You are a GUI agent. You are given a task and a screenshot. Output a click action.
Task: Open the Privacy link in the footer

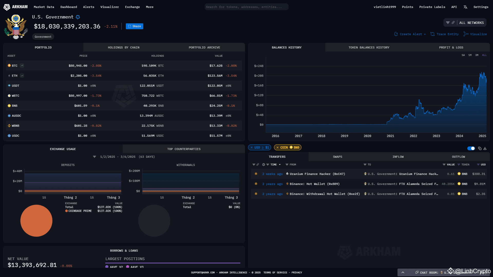[x=297, y=273]
